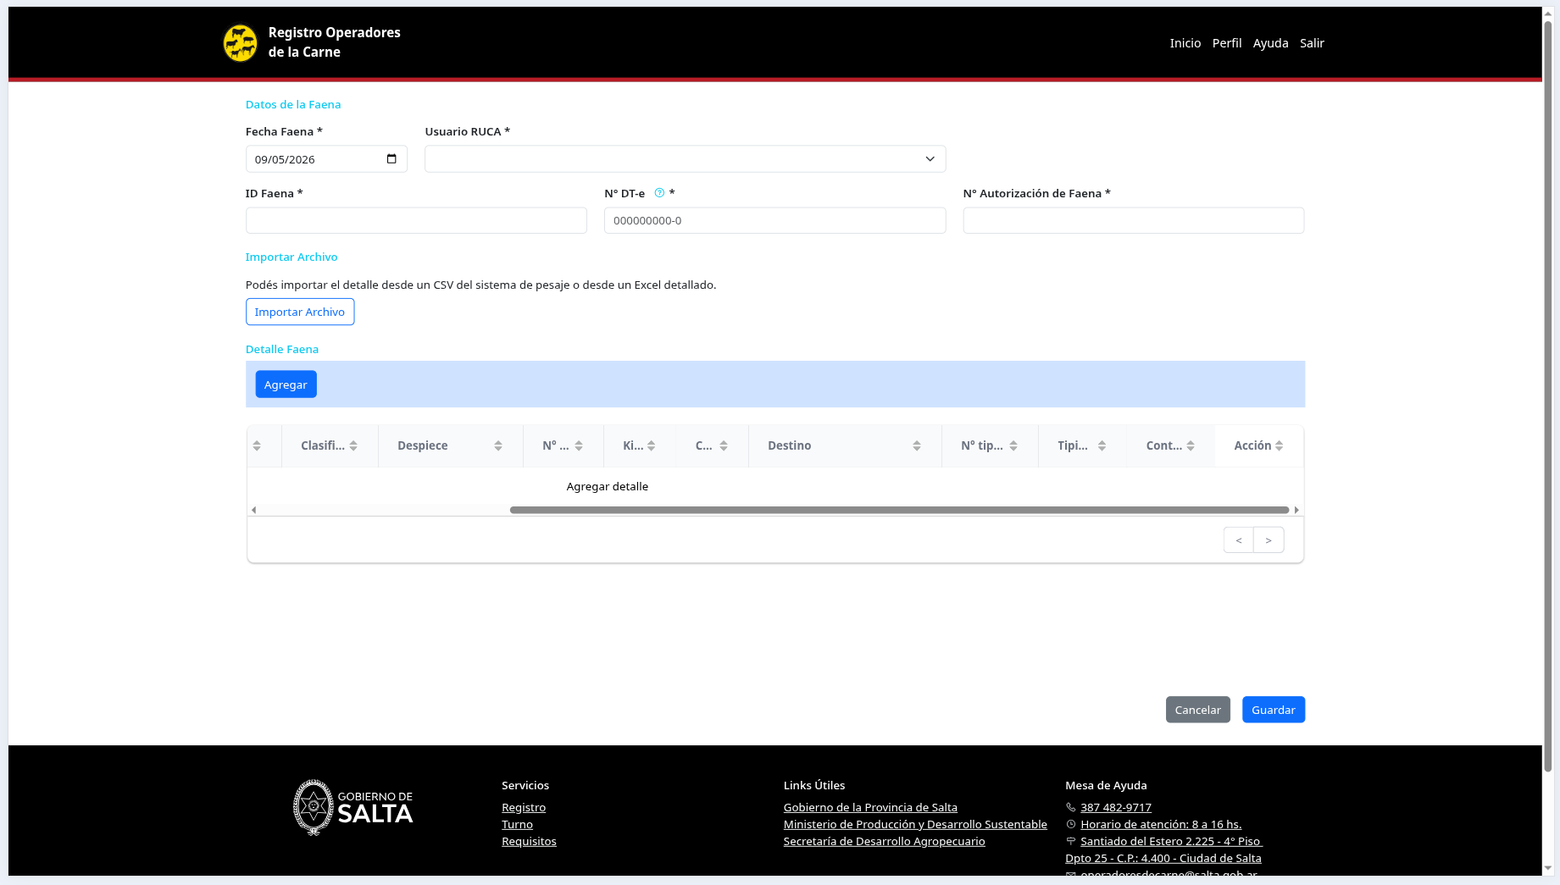Click the "Datos de la Faena" heading
Image resolution: width=1560 pixels, height=885 pixels.
click(293, 105)
